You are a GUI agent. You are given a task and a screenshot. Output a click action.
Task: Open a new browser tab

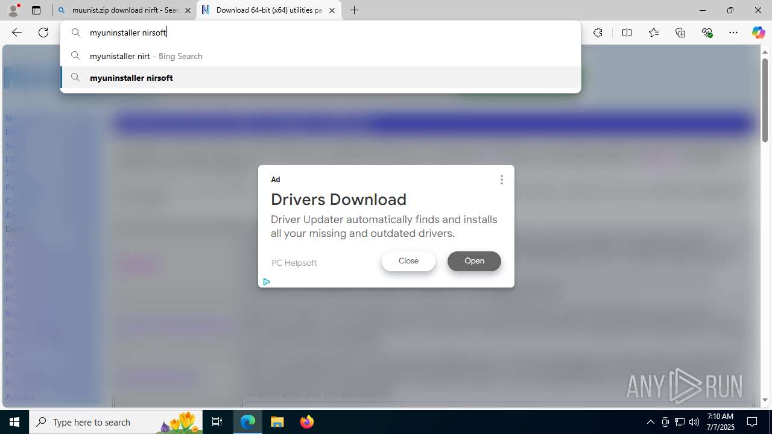coord(355,10)
